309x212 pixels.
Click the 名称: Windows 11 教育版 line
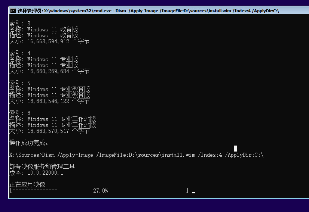pyautogui.click(x=43, y=29)
